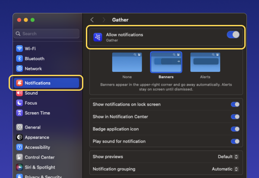
Task: Click the 'Banners' caption text
Action: (166, 77)
